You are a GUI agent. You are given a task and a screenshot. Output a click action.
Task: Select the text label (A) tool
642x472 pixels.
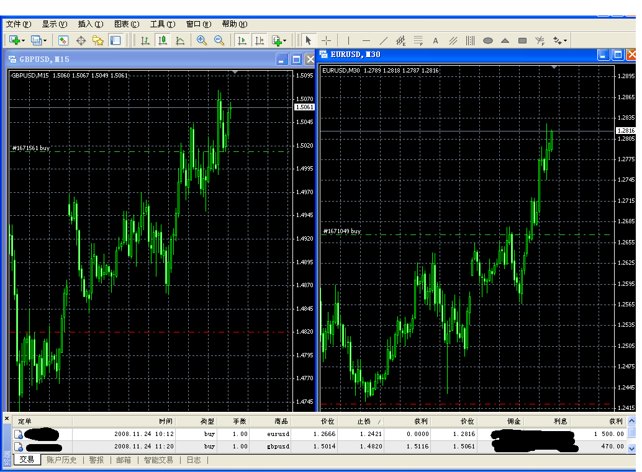point(435,41)
